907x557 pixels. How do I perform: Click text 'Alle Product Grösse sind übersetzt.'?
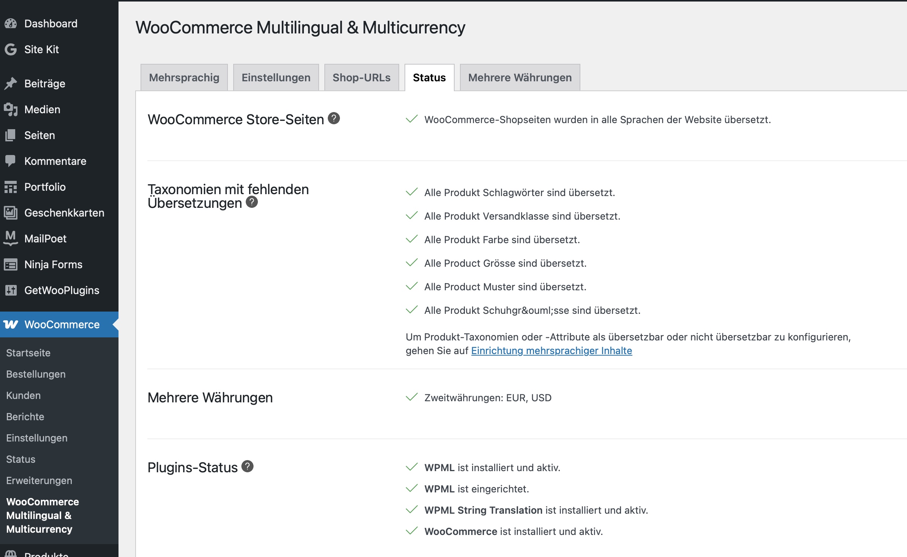(506, 263)
